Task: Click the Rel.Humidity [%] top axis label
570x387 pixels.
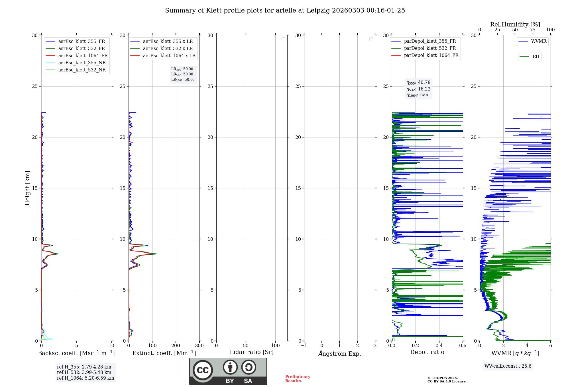Action: pyautogui.click(x=515, y=24)
